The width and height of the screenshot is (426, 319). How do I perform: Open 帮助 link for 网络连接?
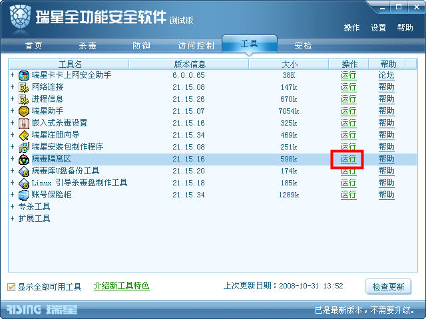click(387, 87)
